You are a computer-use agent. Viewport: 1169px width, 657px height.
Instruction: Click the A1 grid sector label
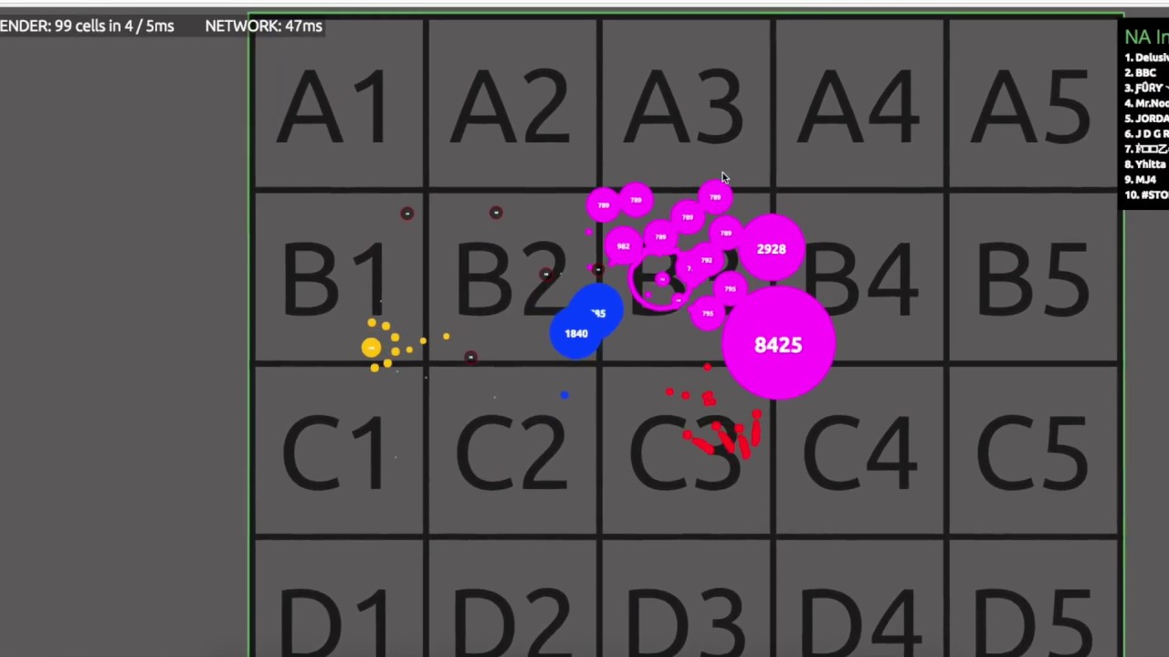coord(335,108)
